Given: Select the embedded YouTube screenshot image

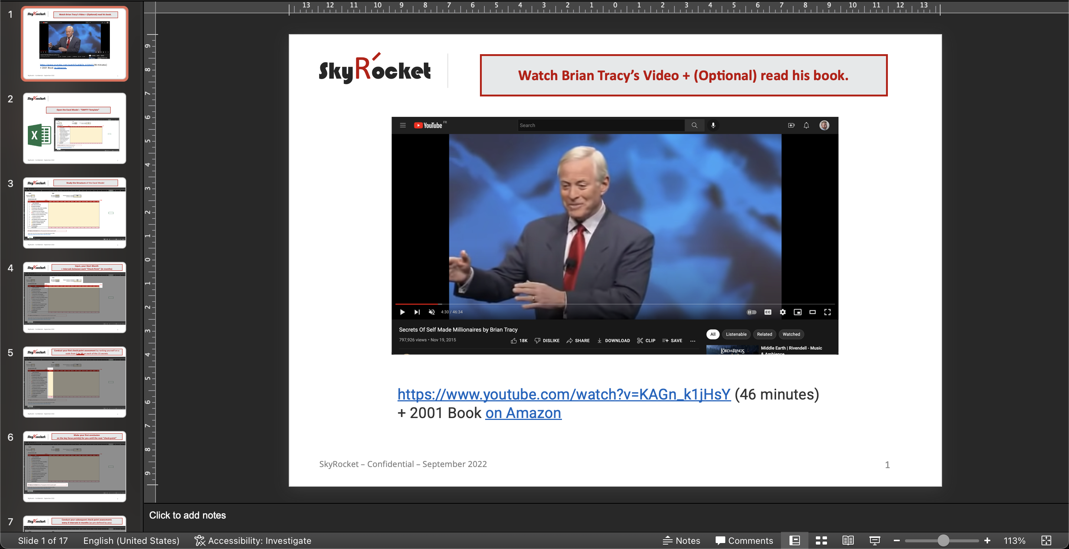Looking at the screenshot, I should click(615, 236).
